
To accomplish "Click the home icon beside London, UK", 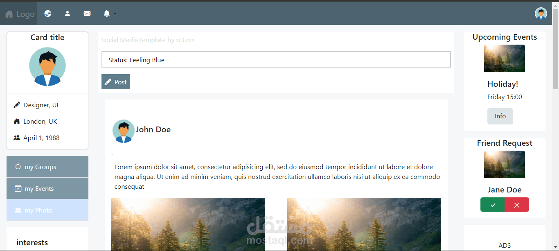I will coord(17,121).
